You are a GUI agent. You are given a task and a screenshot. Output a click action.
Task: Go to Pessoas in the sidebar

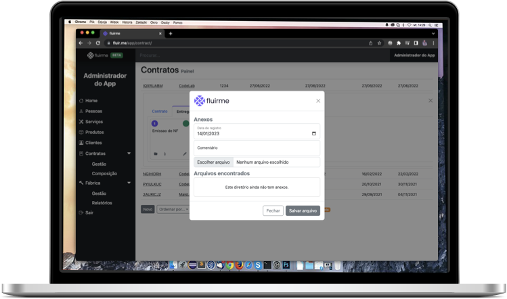(x=94, y=111)
